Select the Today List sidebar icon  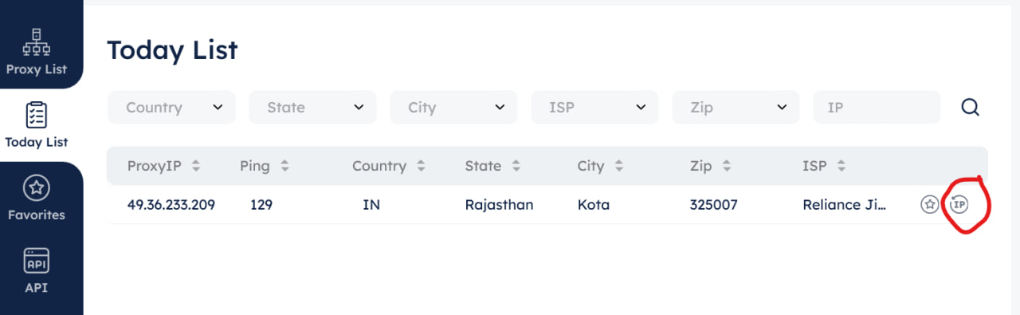pos(37,124)
